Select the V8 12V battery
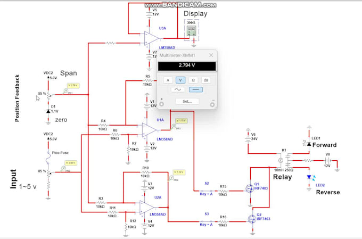The width and height of the screenshot is (362, 239). 327,160
